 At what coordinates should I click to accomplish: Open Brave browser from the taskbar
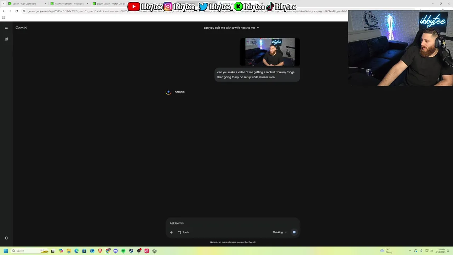pyautogui.click(x=100, y=251)
